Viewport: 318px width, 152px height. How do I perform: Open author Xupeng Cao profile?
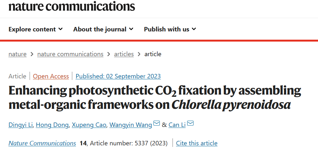click(x=89, y=125)
